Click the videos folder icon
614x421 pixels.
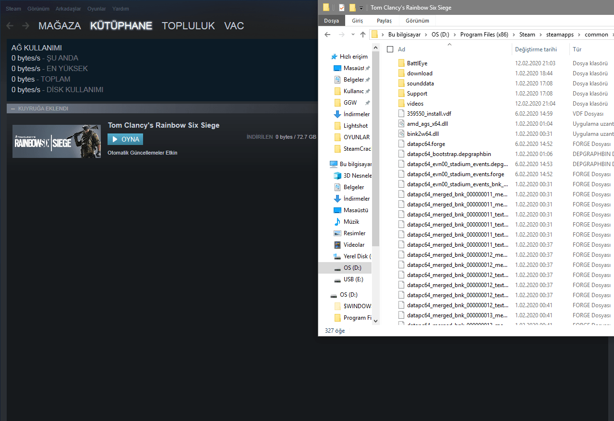tap(402, 104)
